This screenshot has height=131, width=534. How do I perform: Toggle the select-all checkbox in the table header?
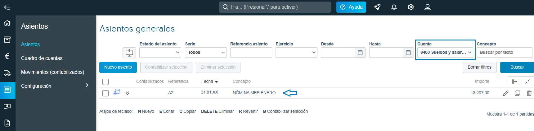coord(105,82)
